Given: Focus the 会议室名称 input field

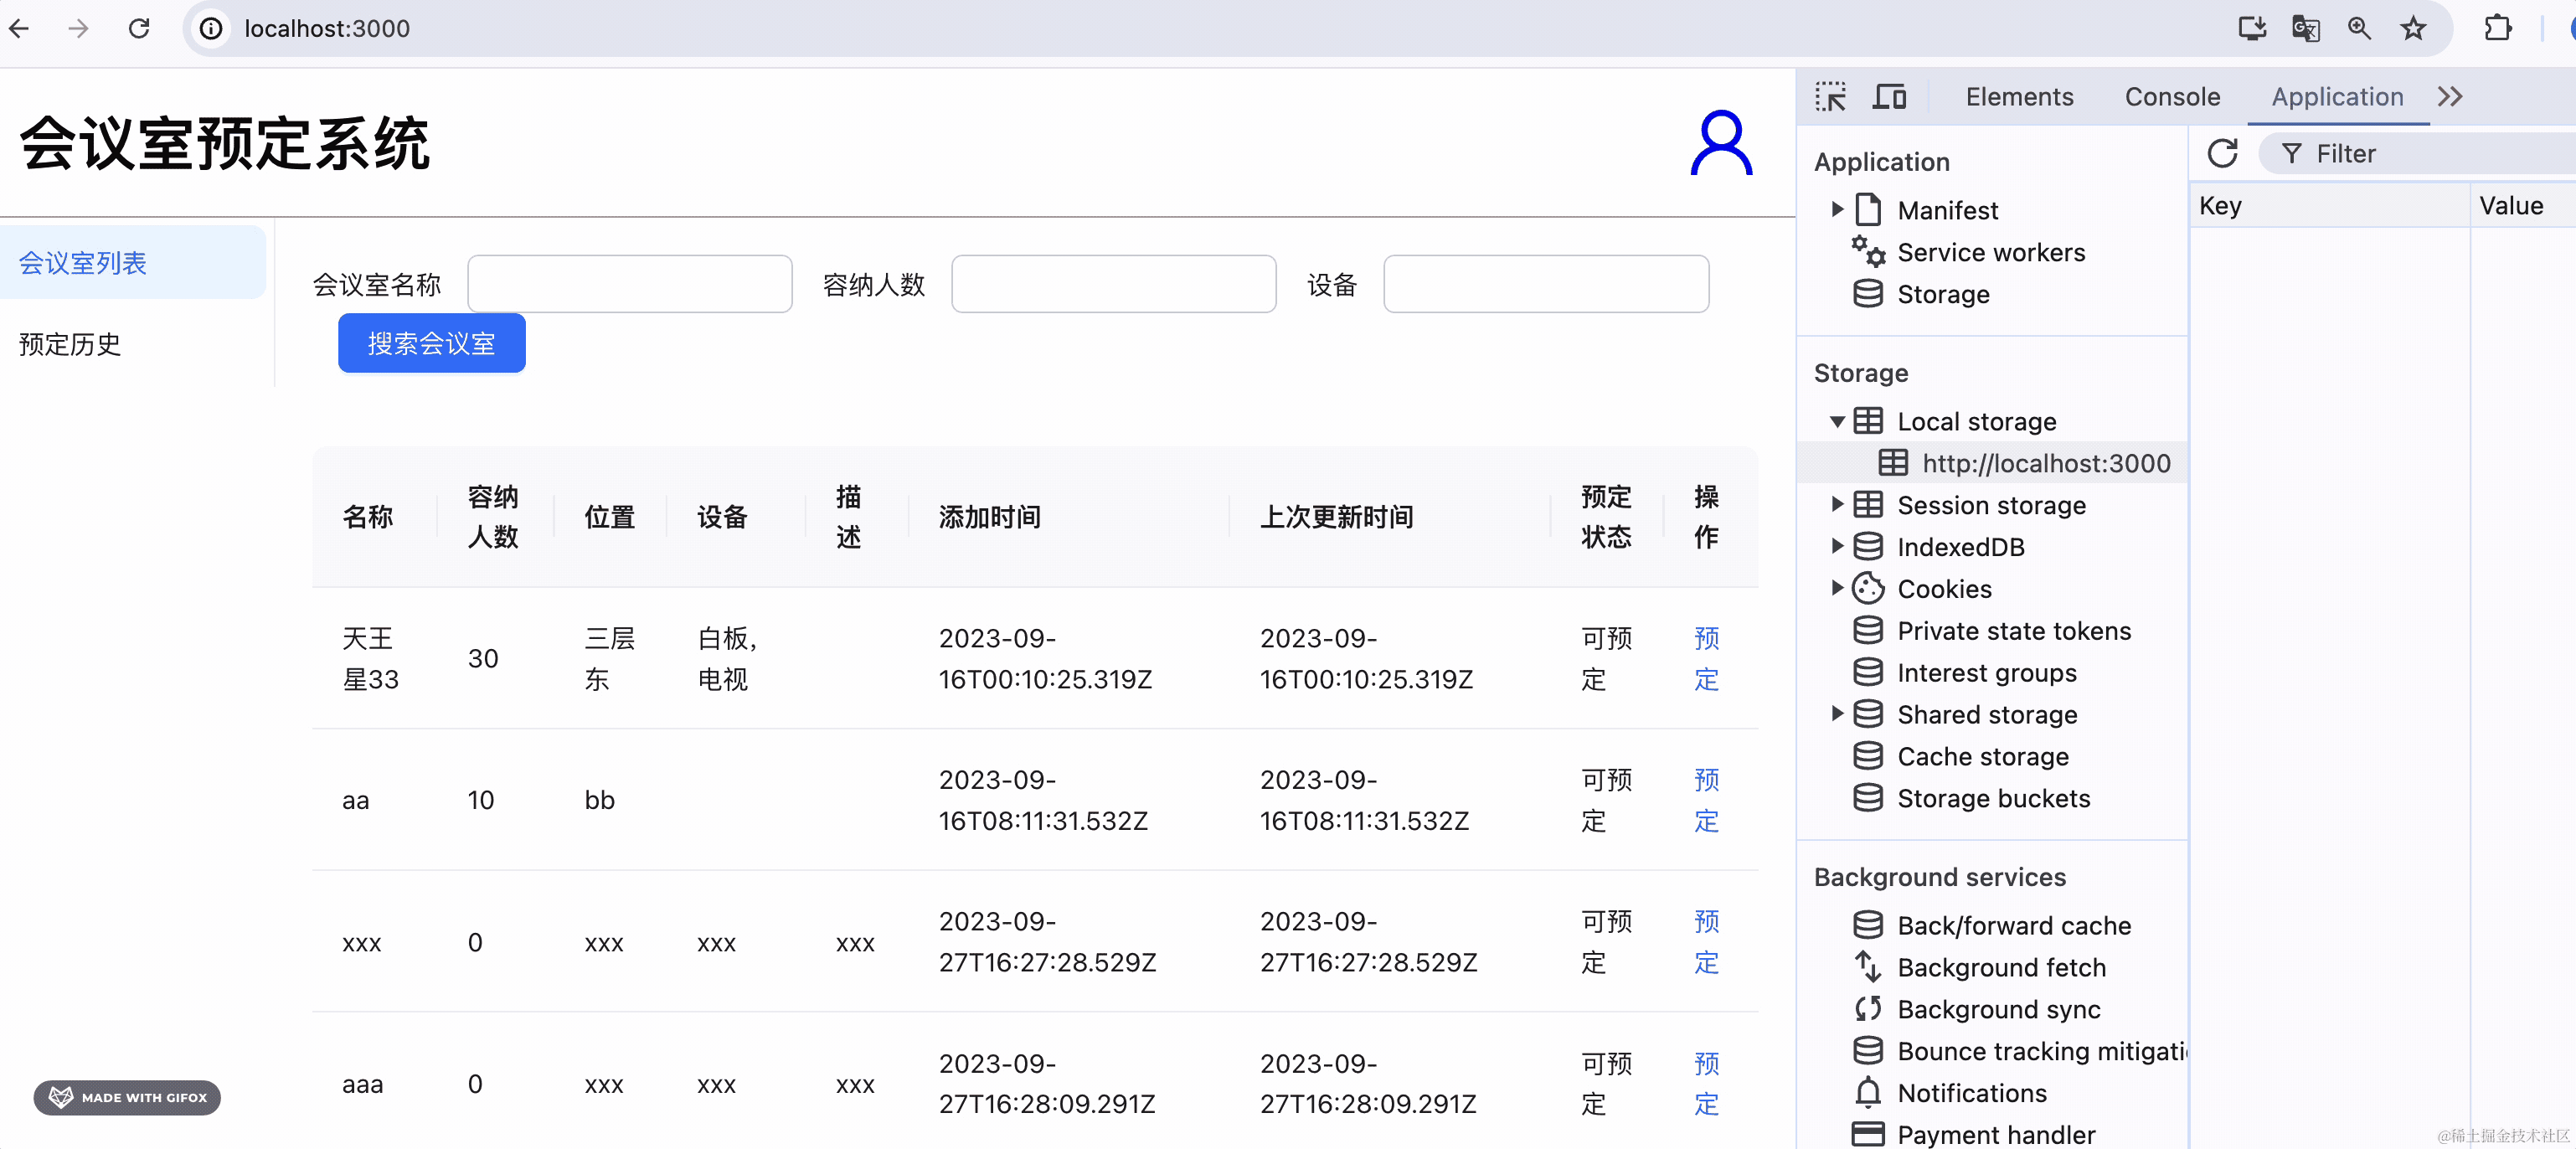Looking at the screenshot, I should coord(629,284).
